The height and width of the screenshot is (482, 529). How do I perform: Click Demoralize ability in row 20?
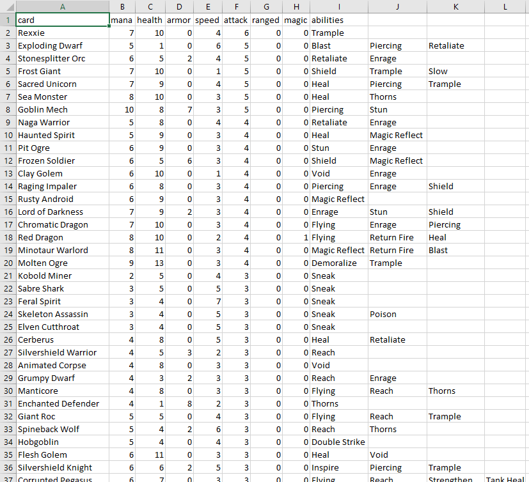[x=339, y=263]
